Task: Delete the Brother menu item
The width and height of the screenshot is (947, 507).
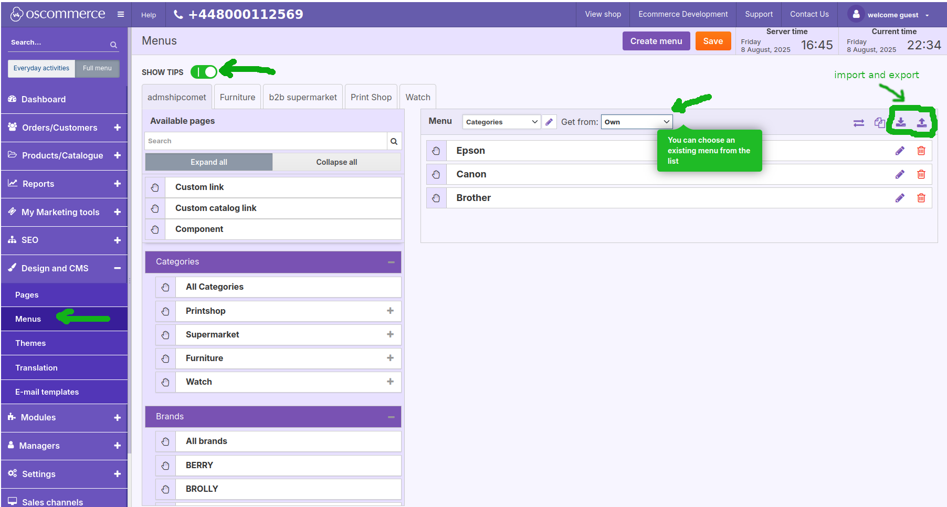Action: pos(921,198)
